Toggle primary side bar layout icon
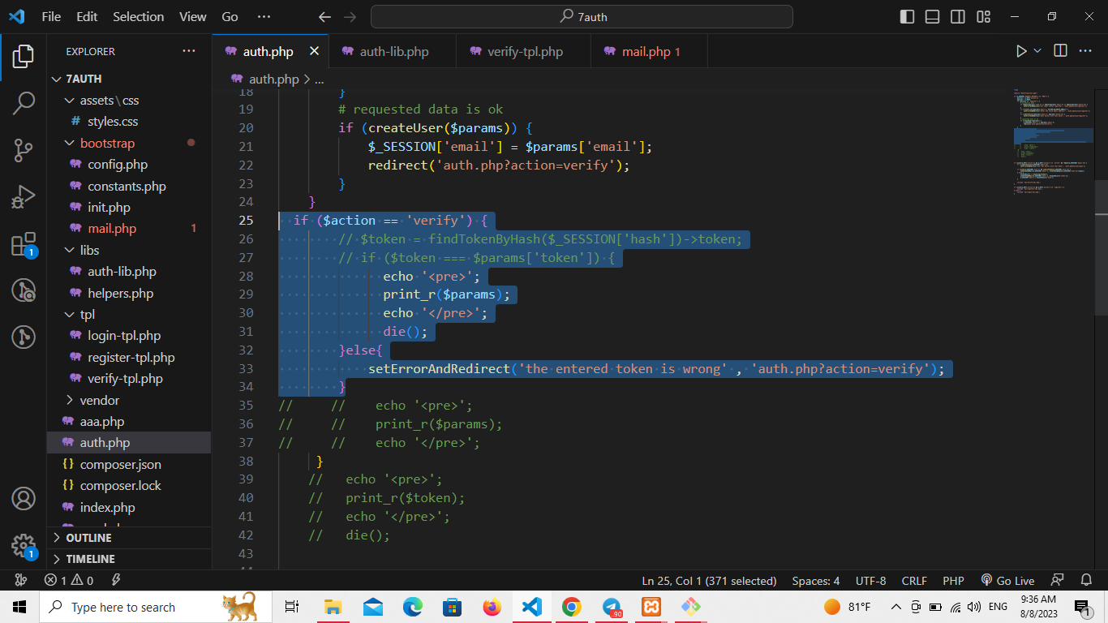 pyautogui.click(x=908, y=16)
